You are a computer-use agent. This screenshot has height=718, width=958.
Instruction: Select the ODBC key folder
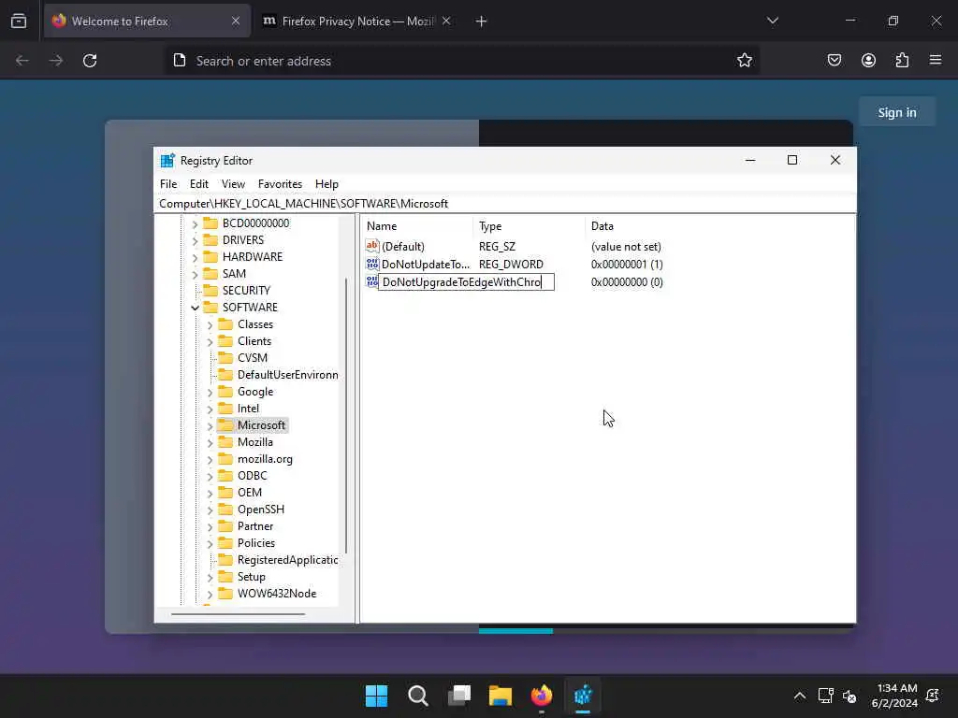coord(243,476)
